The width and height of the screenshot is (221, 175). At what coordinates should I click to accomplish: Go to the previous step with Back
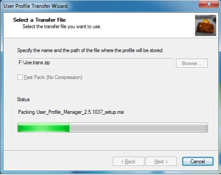[x=128, y=162]
